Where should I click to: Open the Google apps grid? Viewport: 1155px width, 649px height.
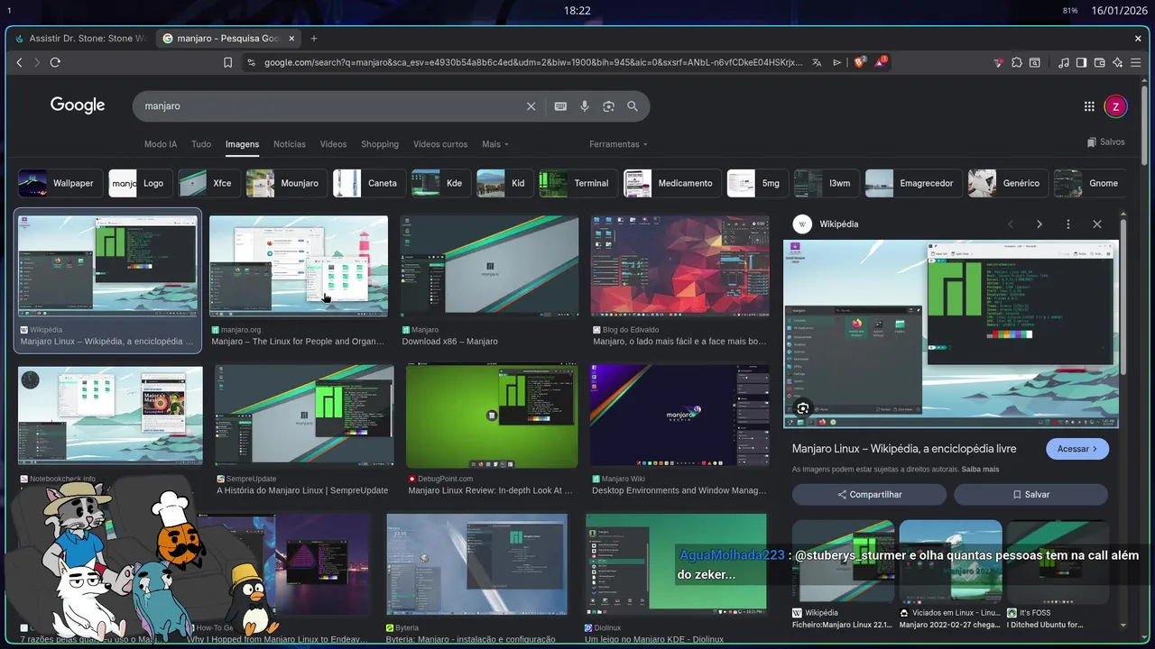pyautogui.click(x=1089, y=106)
